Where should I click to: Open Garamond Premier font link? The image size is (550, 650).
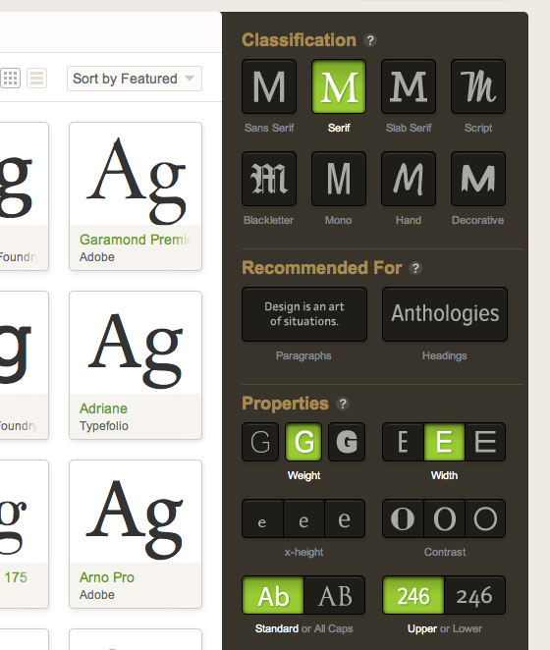(136, 240)
